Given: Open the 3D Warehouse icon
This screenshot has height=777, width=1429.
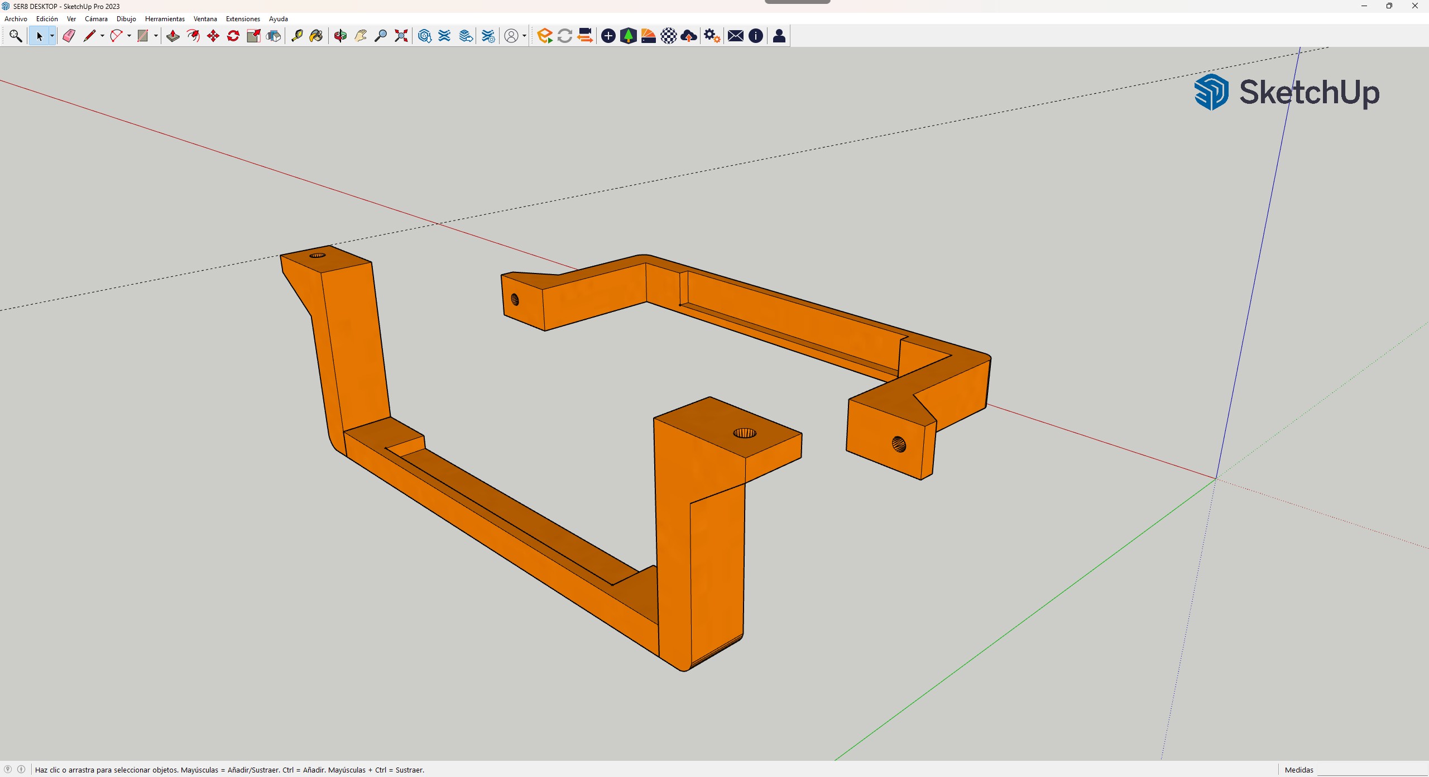Looking at the screenshot, I should 424,36.
